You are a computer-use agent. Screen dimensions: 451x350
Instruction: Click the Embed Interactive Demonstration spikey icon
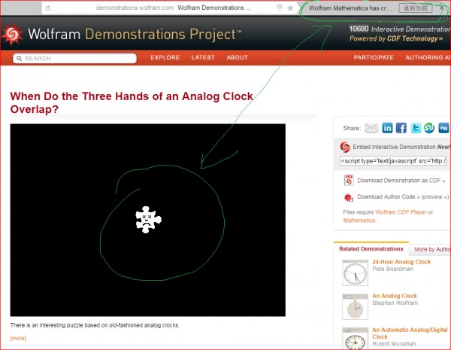pyautogui.click(x=345, y=147)
